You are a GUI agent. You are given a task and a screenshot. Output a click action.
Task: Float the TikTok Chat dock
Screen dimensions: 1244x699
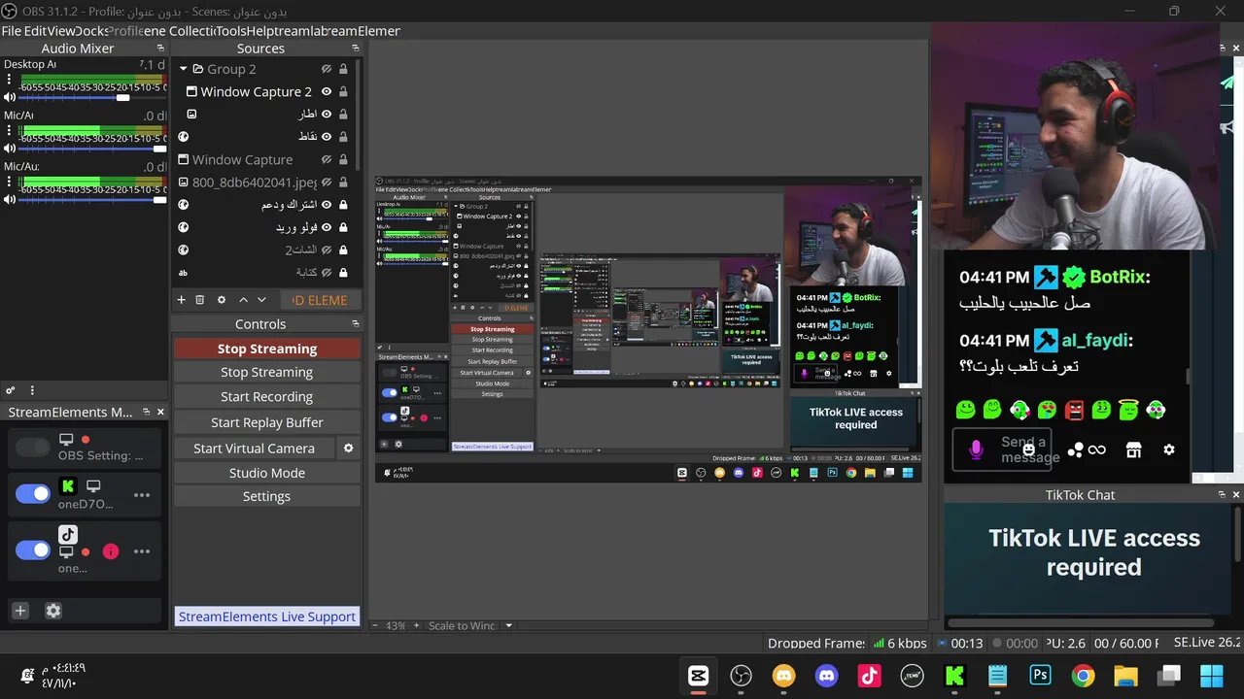click(x=1222, y=494)
